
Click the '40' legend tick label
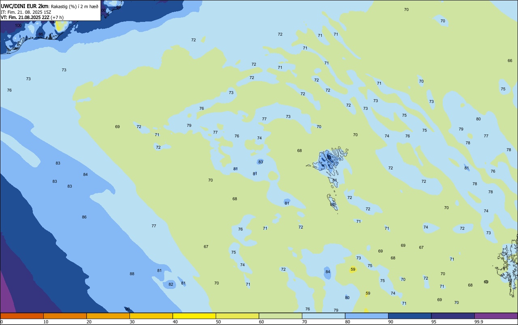(x=175, y=322)
